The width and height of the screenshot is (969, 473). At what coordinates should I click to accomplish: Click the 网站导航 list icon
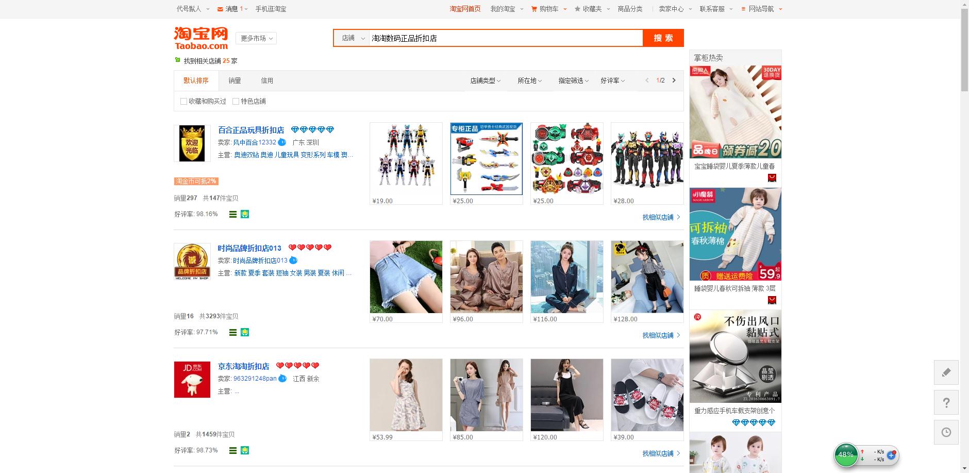pyautogui.click(x=743, y=9)
